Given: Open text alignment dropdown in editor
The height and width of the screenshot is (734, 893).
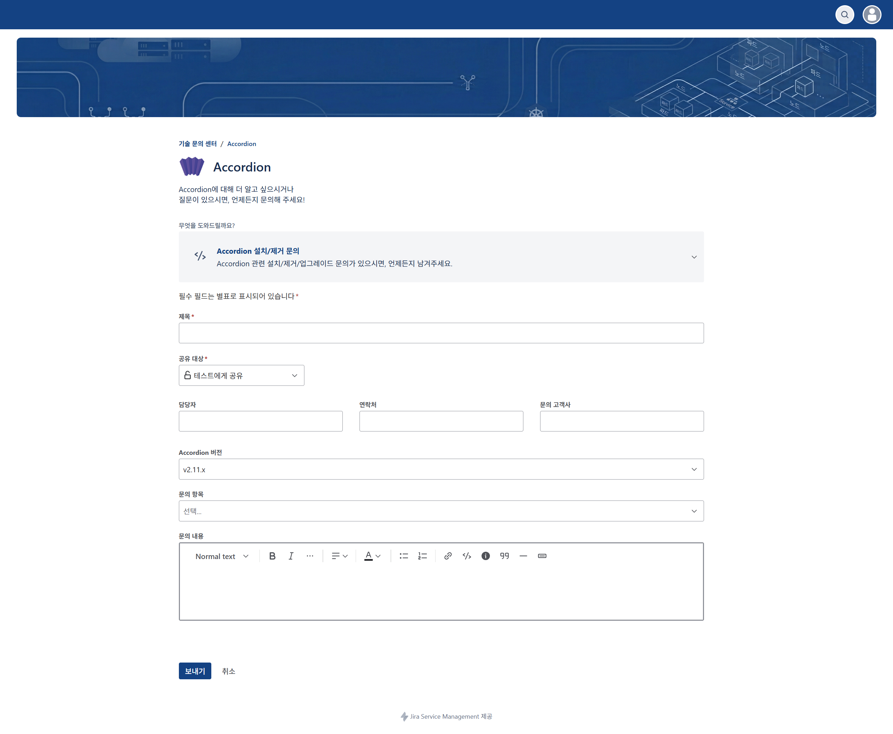Looking at the screenshot, I should click(339, 556).
